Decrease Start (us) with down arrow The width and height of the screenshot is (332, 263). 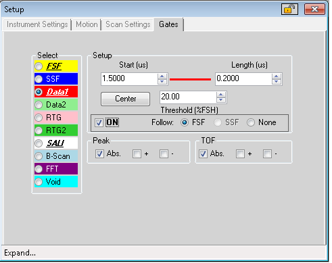(x=162, y=82)
